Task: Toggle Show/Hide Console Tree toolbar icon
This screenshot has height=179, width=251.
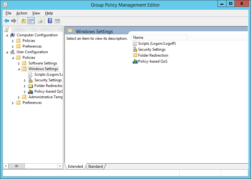Action: [x=31, y=21]
